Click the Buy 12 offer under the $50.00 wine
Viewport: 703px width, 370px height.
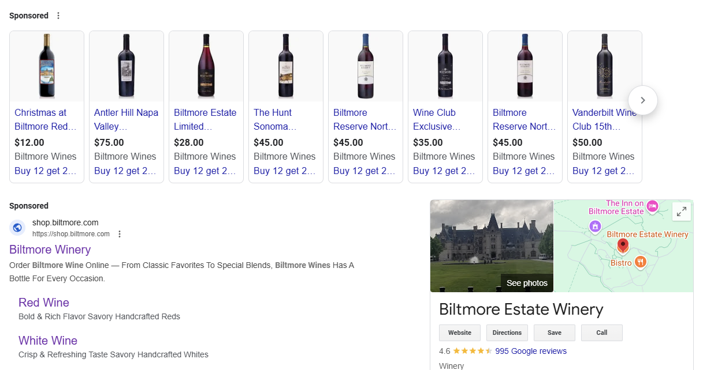(x=604, y=171)
